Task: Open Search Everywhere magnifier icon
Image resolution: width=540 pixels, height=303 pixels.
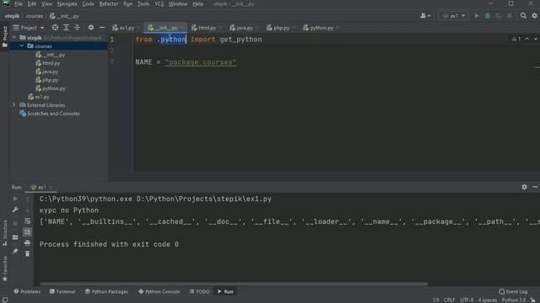Action: tap(523, 16)
